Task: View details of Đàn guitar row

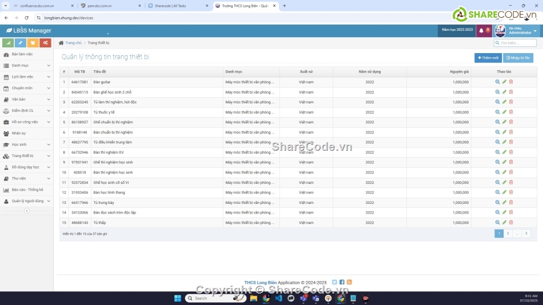Action: (x=497, y=82)
